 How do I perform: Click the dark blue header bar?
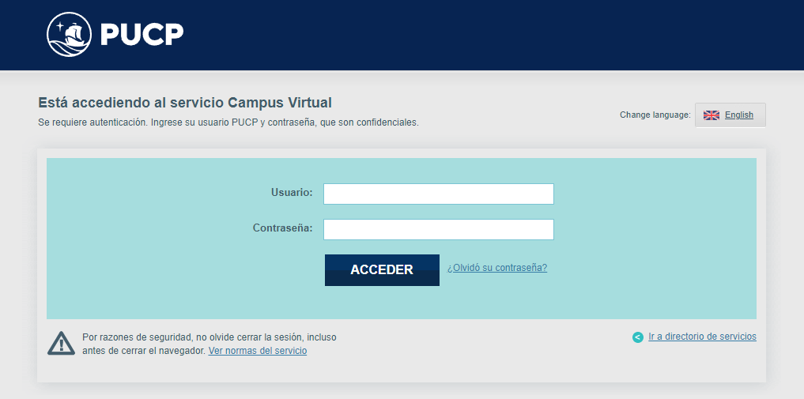(474, 35)
